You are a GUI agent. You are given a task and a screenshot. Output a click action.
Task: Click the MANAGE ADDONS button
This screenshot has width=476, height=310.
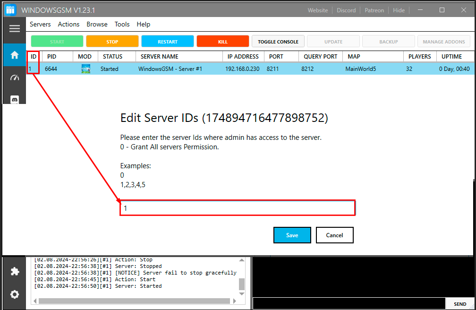[444, 41]
